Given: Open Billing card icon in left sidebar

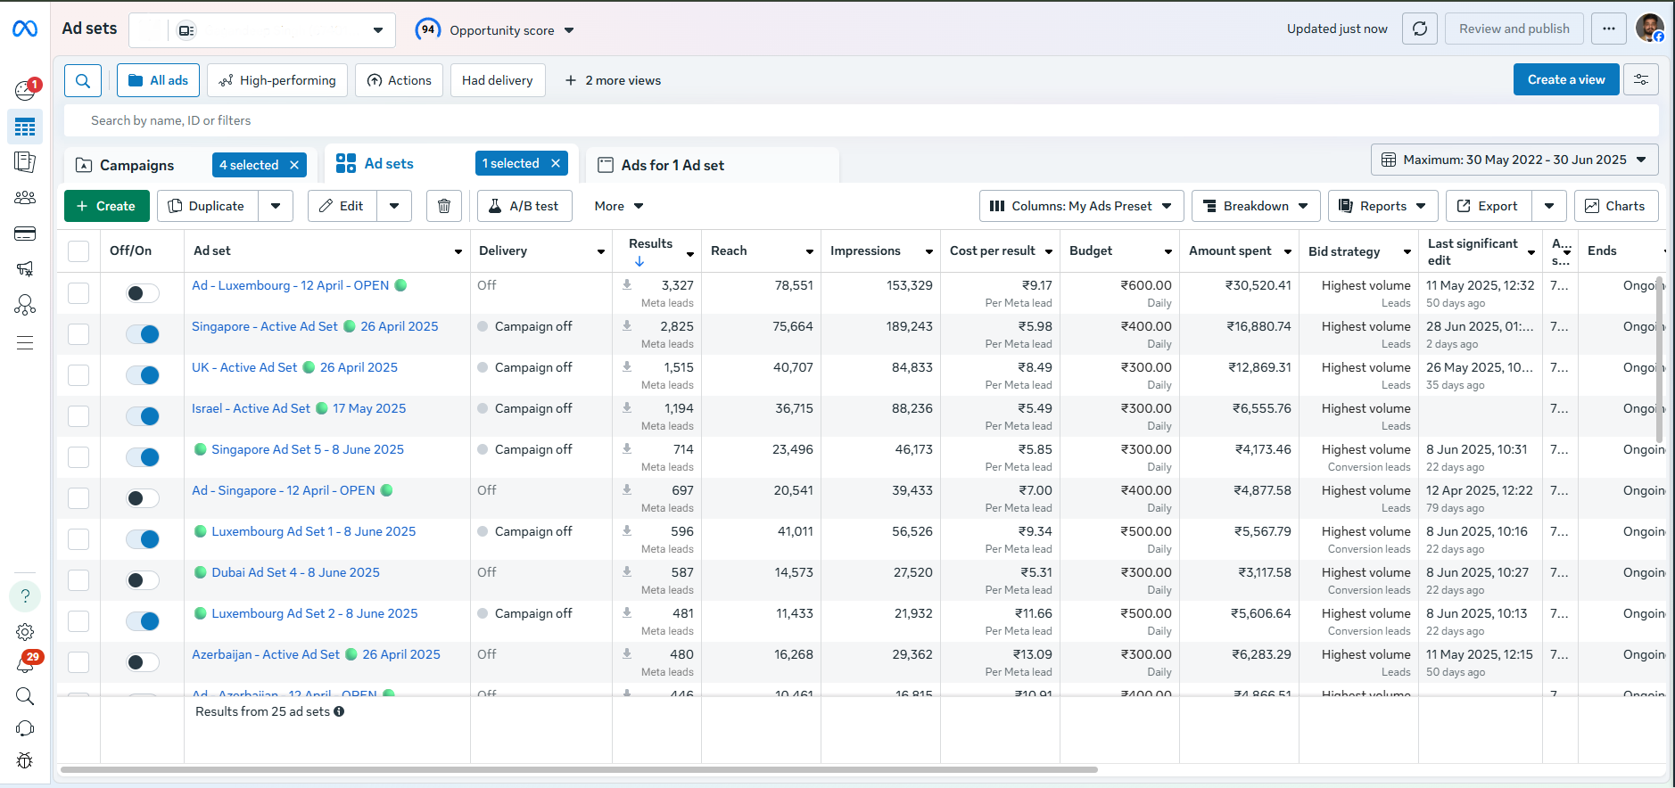Looking at the screenshot, I should click(x=25, y=234).
